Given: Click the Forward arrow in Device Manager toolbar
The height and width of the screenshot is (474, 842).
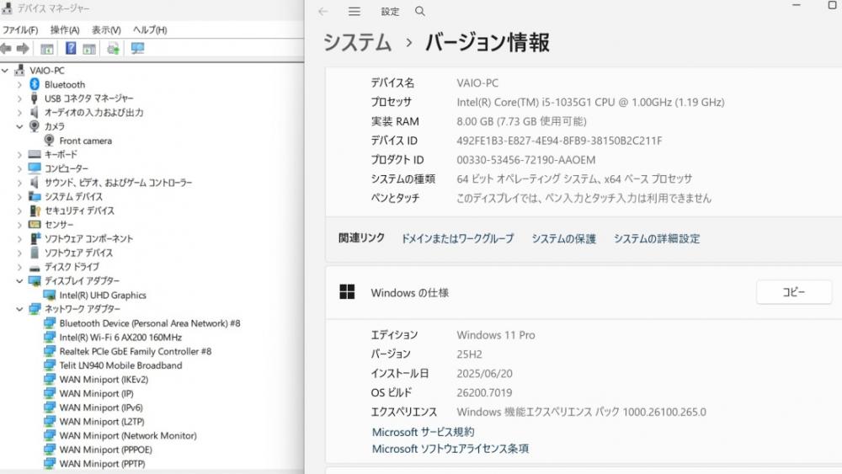Looking at the screenshot, I should pos(23,49).
